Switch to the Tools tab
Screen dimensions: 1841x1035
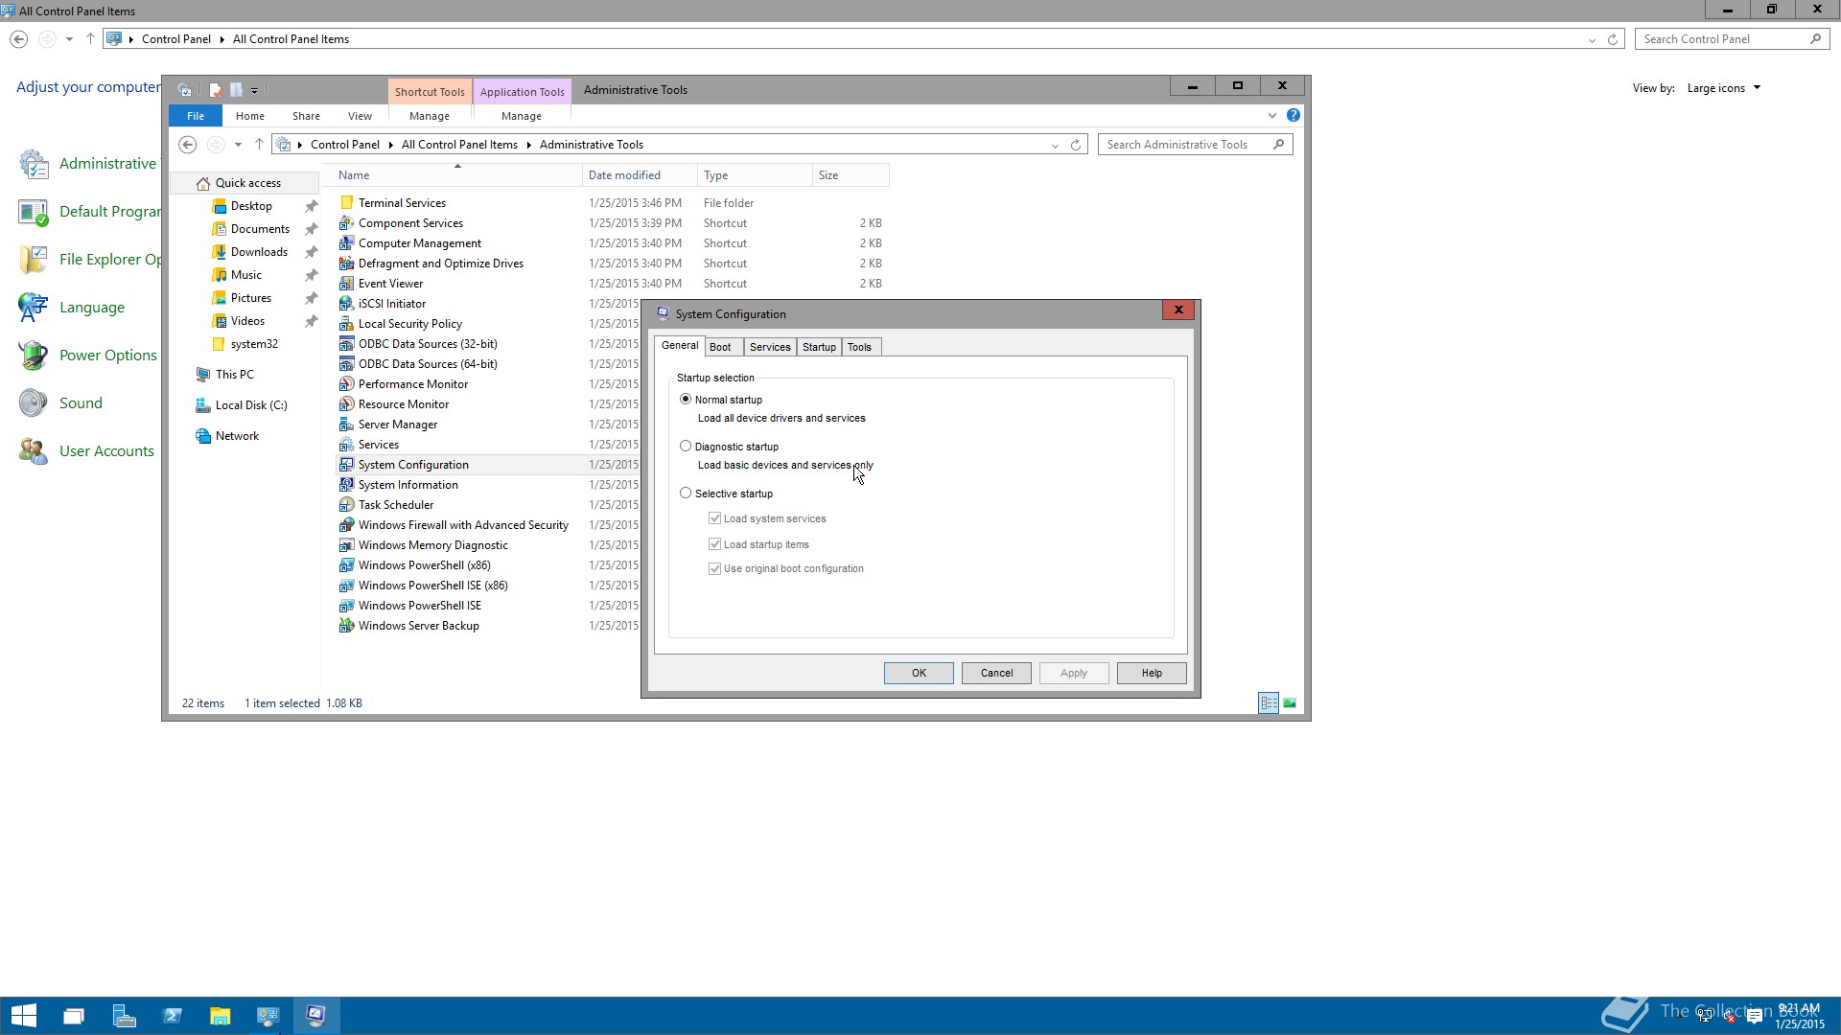[x=859, y=348]
